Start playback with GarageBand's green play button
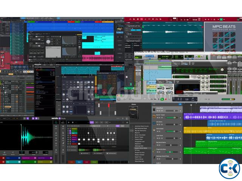Screen dimensions: 242x181 coord(162,99)
